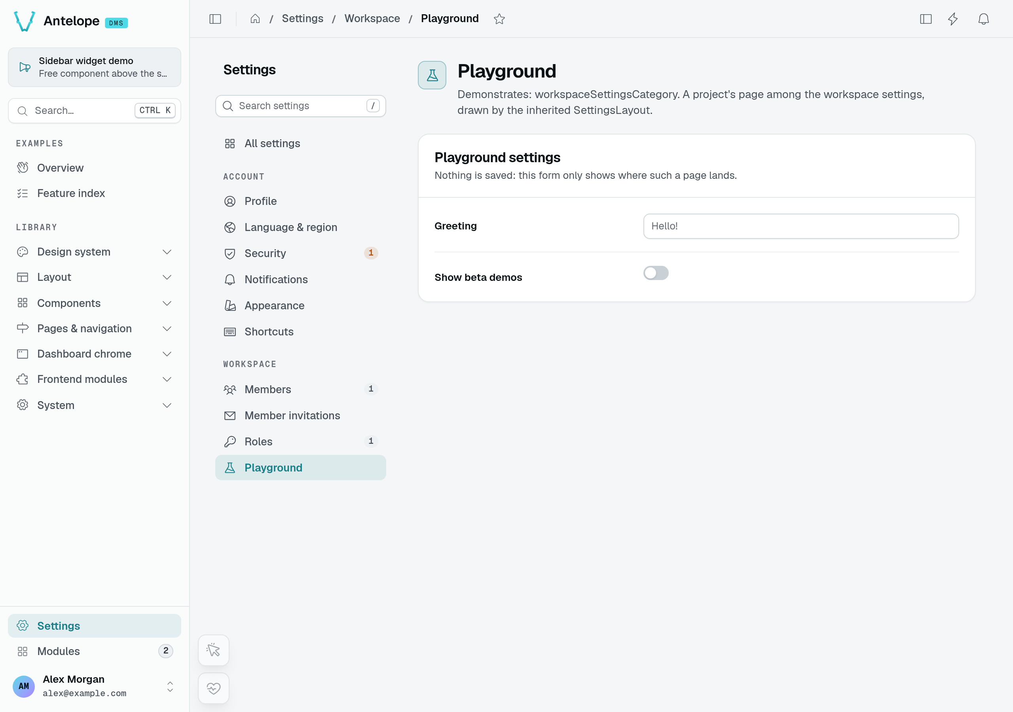This screenshot has height=712, width=1013.
Task: Expand the Layout section
Action: tap(95, 277)
